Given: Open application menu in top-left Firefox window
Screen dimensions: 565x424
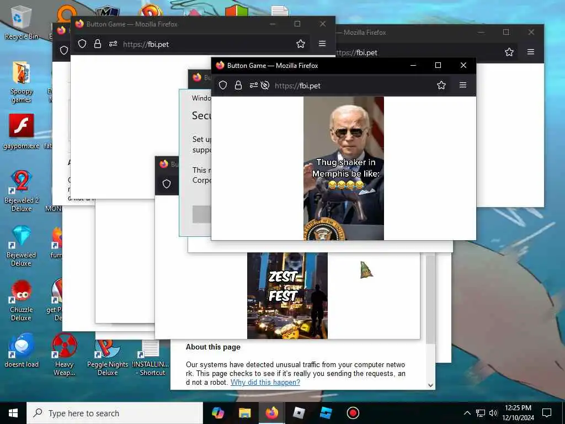Looking at the screenshot, I should pos(322,43).
